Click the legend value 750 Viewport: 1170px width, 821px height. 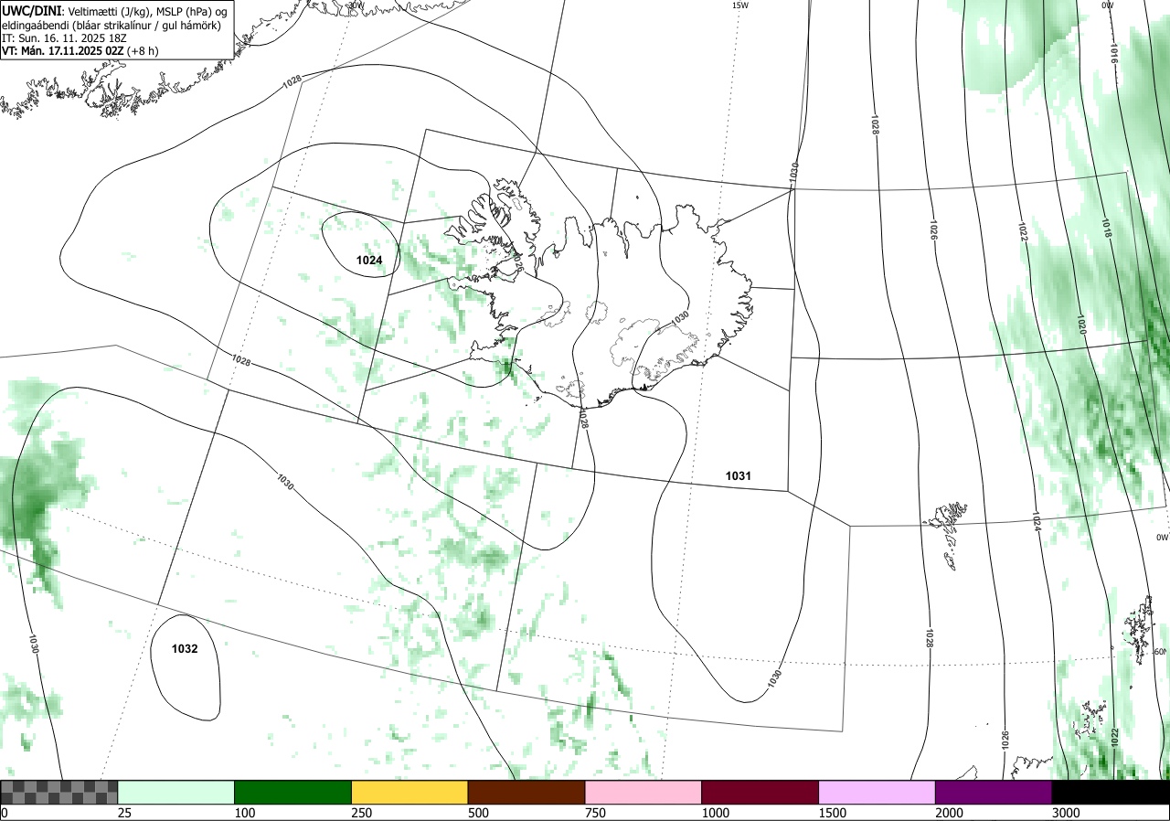[x=595, y=813]
